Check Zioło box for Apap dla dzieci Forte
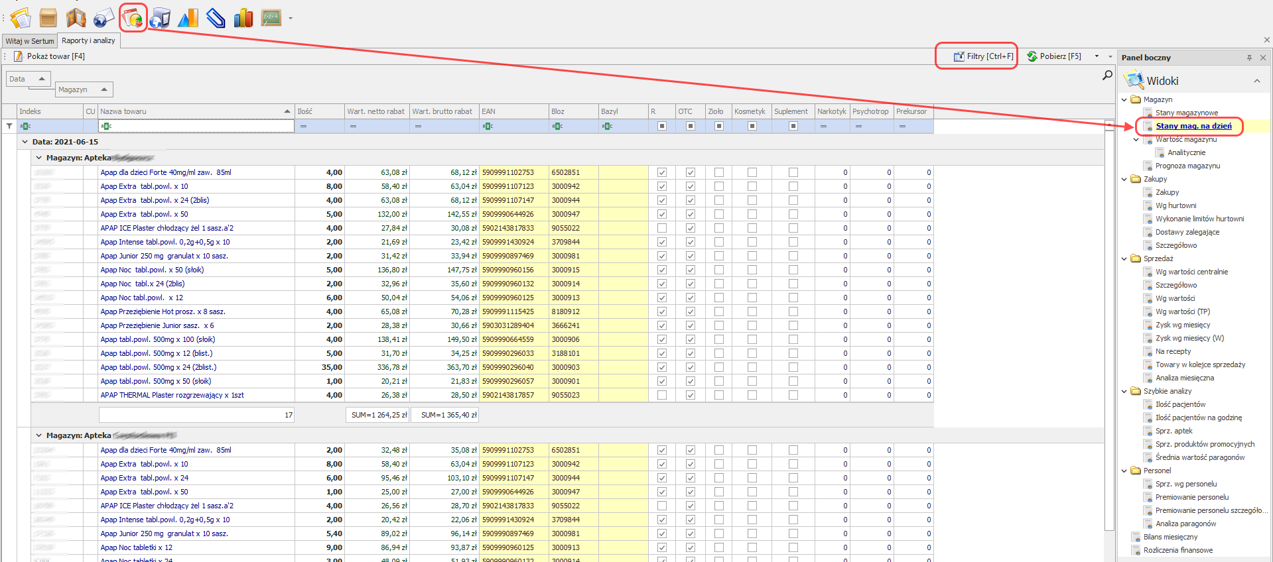Screen dimensions: 1273x562 (x=718, y=172)
